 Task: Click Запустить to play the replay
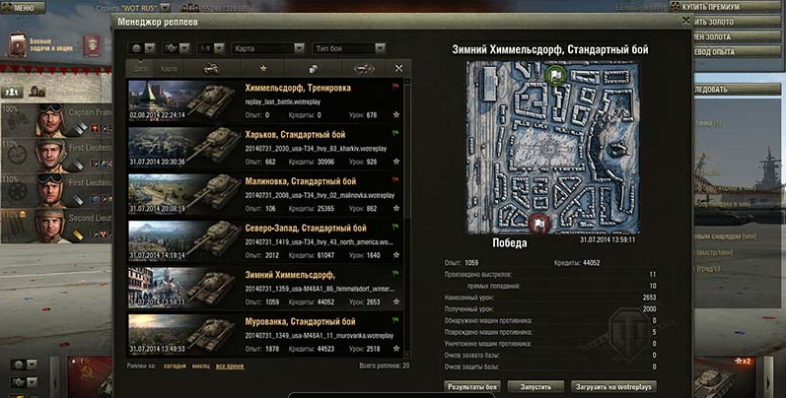pyautogui.click(x=536, y=387)
